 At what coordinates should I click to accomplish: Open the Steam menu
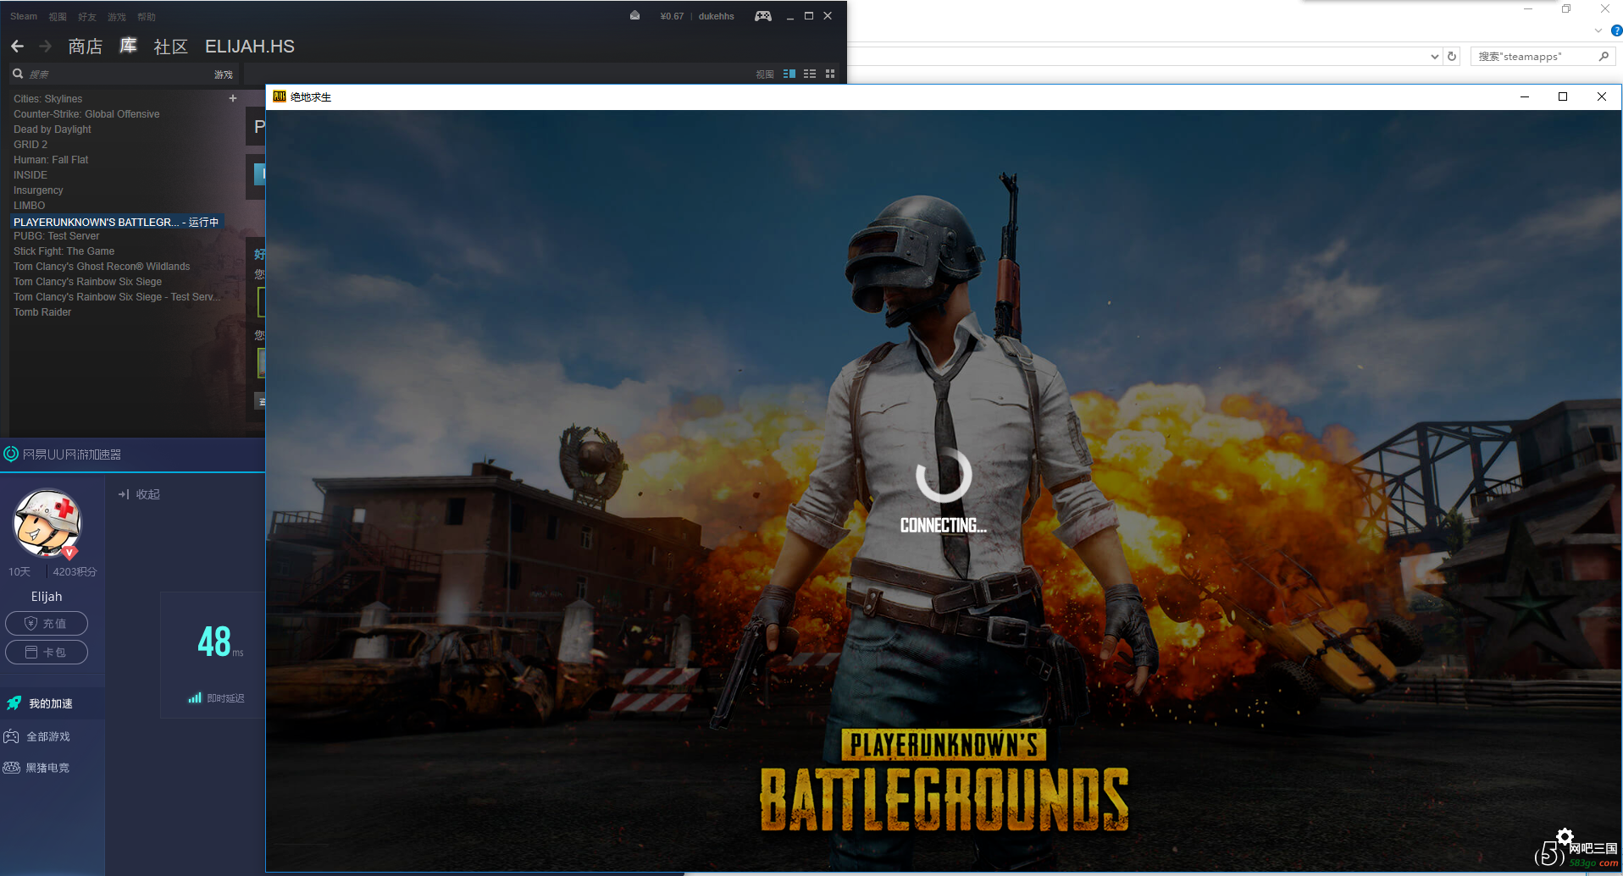coord(24,16)
